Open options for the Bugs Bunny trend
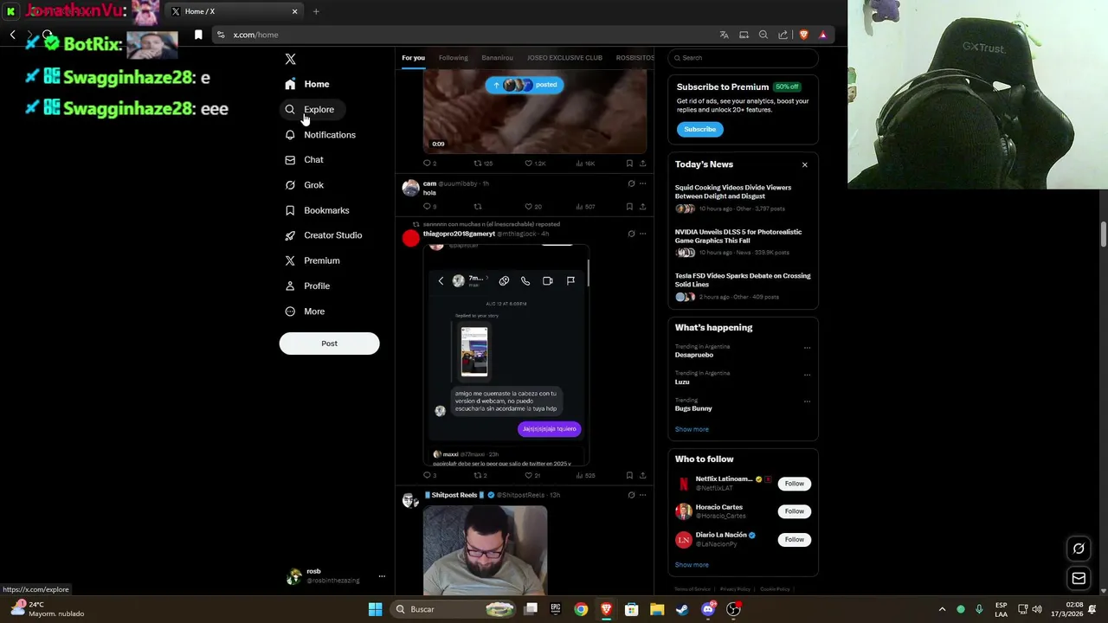The image size is (1108, 623). [x=807, y=401]
